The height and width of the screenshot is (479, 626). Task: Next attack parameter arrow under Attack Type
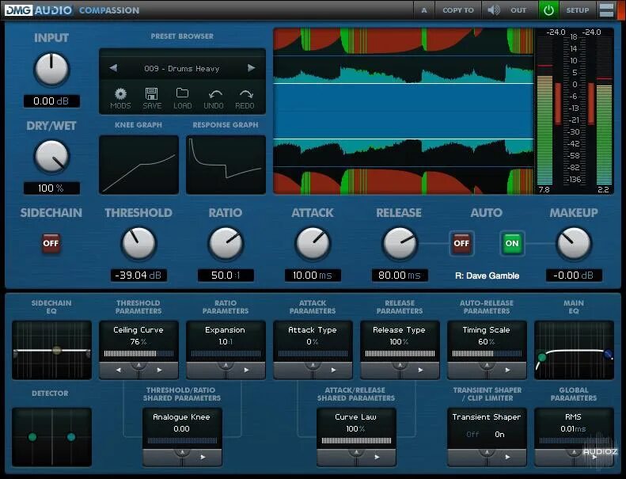point(333,371)
